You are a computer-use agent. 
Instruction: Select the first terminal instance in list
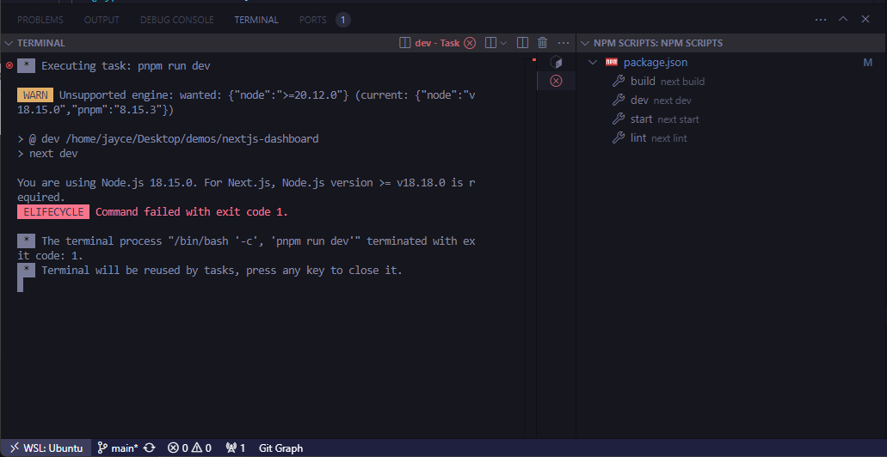(x=556, y=63)
